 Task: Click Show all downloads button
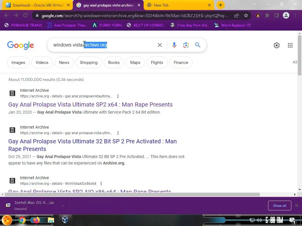(280, 206)
